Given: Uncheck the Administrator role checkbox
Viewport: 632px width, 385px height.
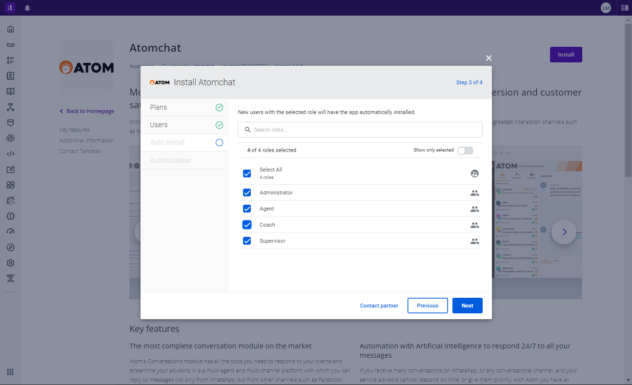Looking at the screenshot, I should tap(247, 192).
